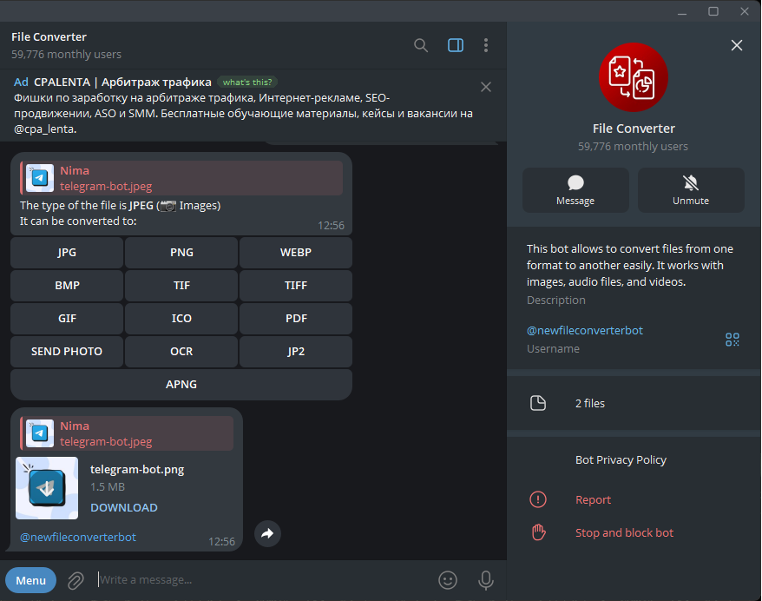Toggle the right info side panel
The width and height of the screenshot is (762, 601).
click(x=455, y=45)
